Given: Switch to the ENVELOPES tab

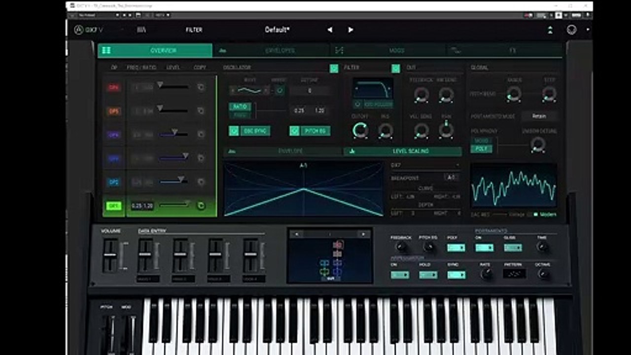Looking at the screenshot, I should tap(271, 50).
